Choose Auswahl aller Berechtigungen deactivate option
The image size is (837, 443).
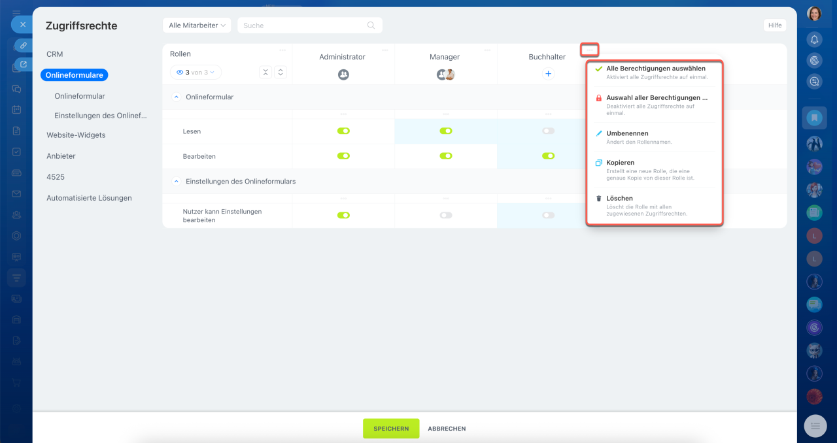pos(655,105)
